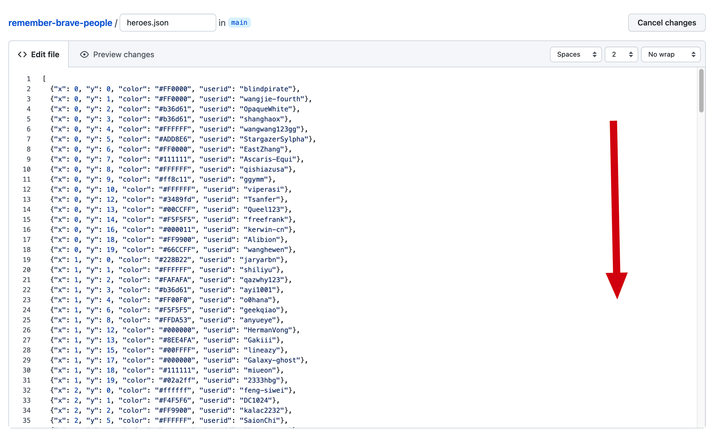
Task: Click the eye icon beside Preview changes
Action: 84,54
